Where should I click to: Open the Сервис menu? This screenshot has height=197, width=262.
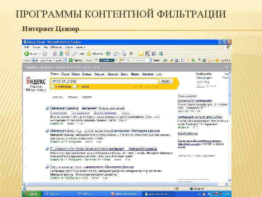coord(69,47)
